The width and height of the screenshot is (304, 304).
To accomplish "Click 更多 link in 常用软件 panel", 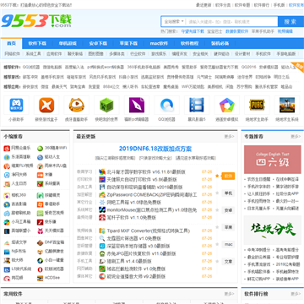I will pos(229,294).
